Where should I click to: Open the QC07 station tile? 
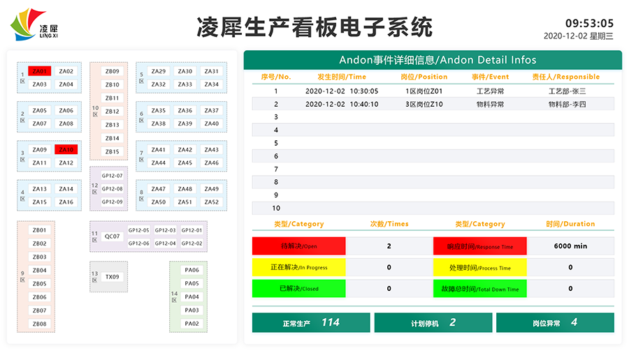click(x=112, y=236)
